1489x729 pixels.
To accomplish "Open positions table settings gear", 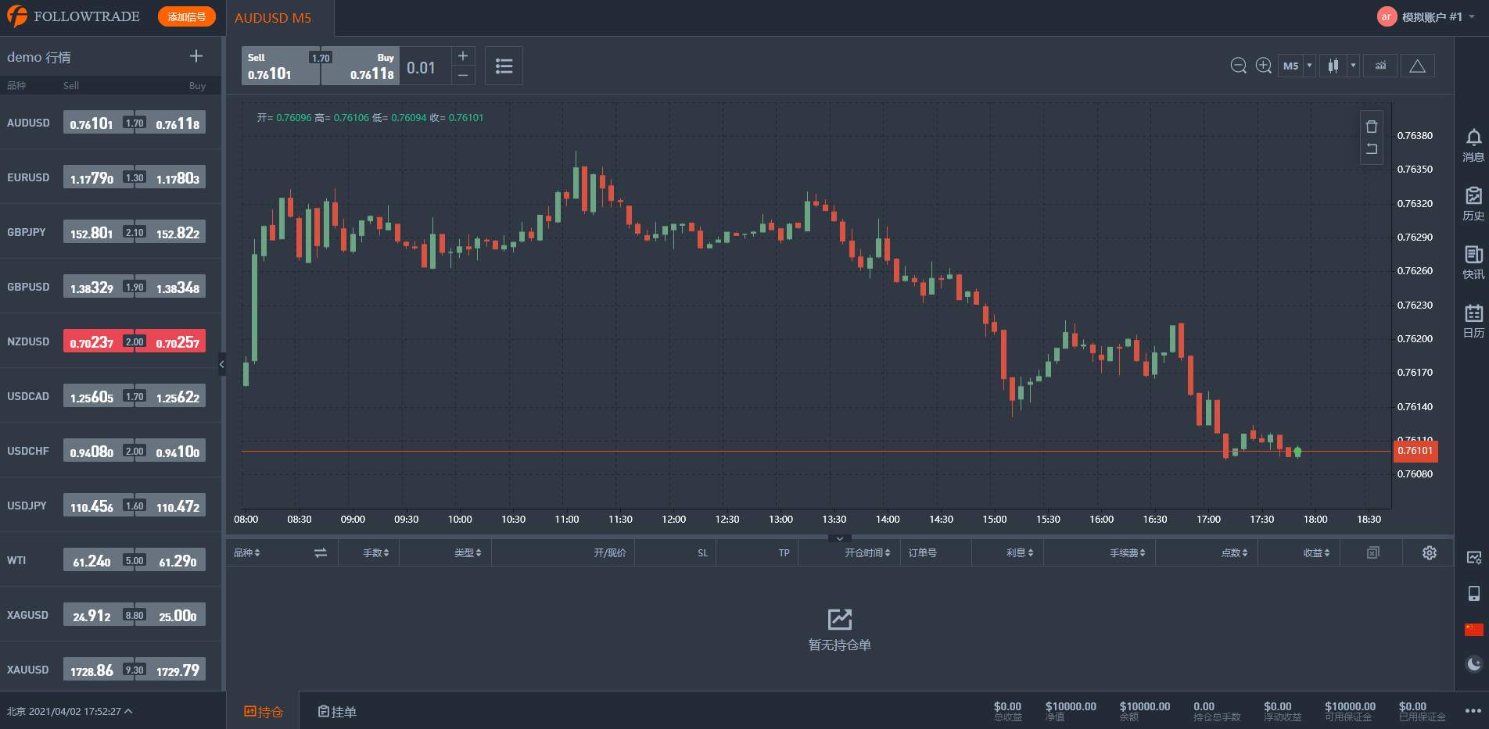I will (1430, 552).
